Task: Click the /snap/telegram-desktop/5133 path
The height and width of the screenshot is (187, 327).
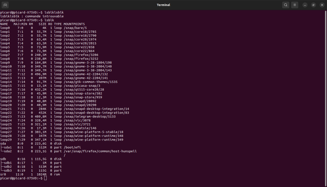Action: pos(90,117)
